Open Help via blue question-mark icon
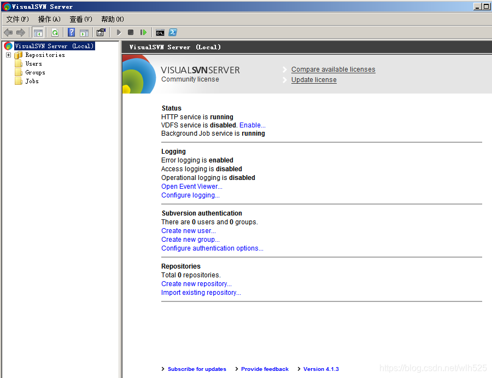The image size is (492, 378). click(x=72, y=32)
